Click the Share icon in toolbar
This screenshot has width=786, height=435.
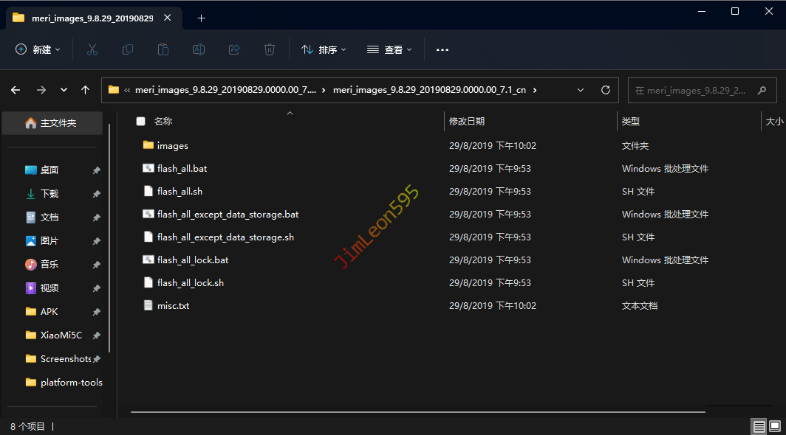[x=234, y=49]
